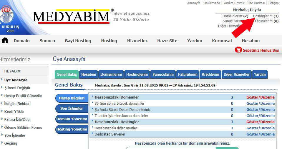282x149 pixels.
Task: Switch to the Yardım tab
Action: click(x=260, y=74)
